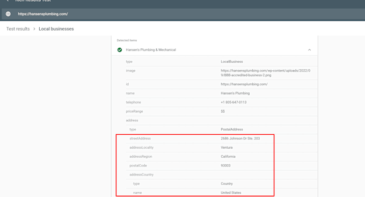
Task: Click the 'Detected items' label
Action: 127,40
